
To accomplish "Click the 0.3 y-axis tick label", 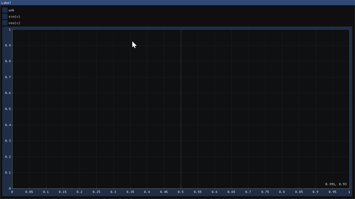I will click(8, 141).
